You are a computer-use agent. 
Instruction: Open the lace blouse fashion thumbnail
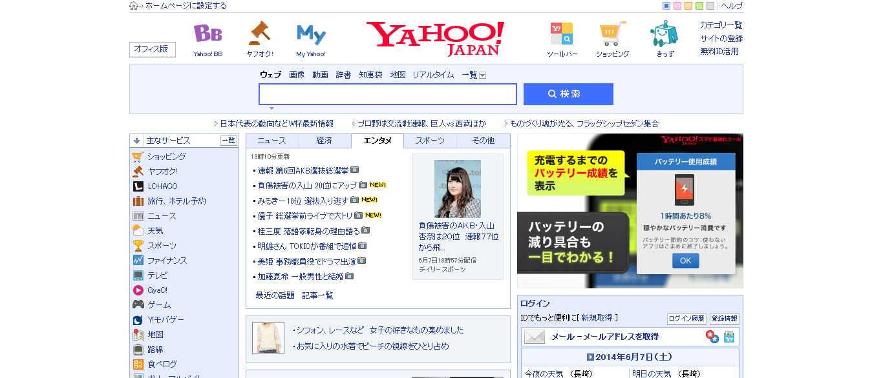click(x=268, y=338)
